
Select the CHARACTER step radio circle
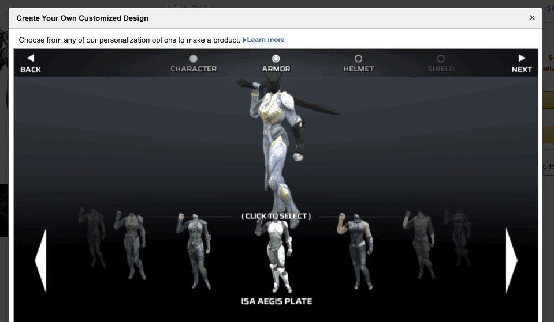pyautogui.click(x=194, y=59)
